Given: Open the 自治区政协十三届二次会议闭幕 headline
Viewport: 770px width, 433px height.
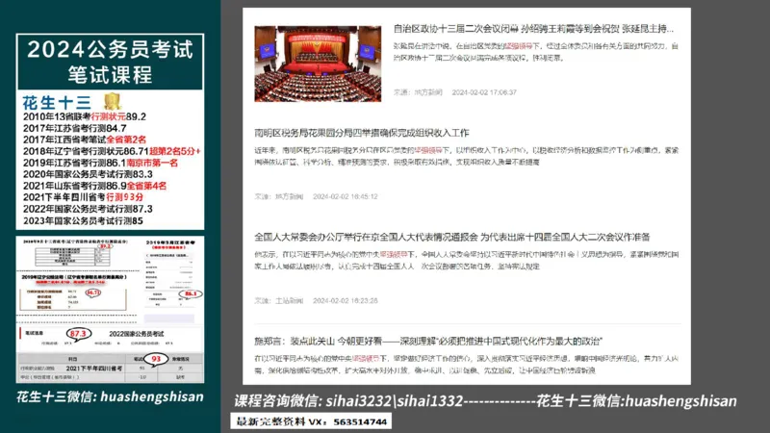Looking at the screenshot, I should click(x=533, y=29).
